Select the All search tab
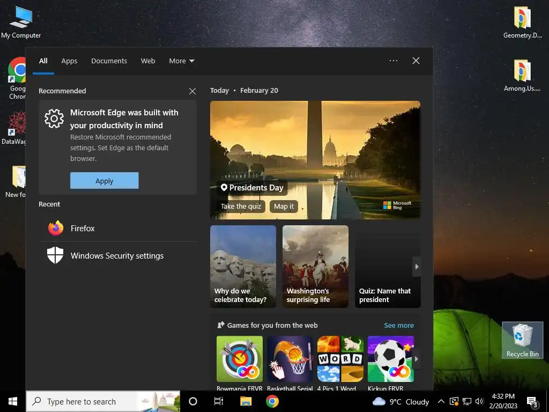549x412 pixels. (x=43, y=61)
